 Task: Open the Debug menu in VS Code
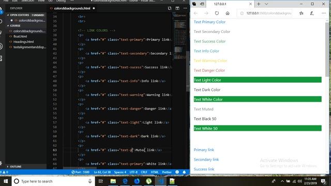pos(61,1)
